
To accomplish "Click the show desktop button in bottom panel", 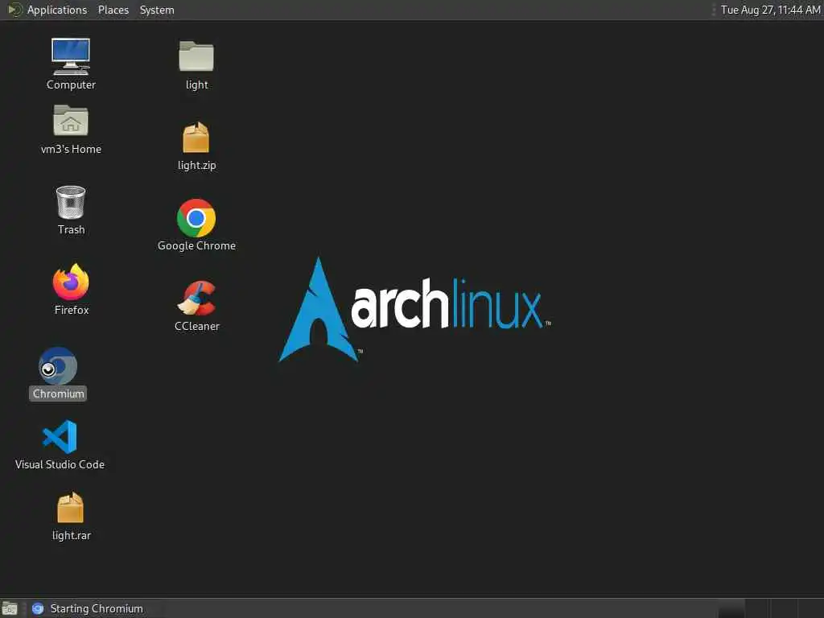I will [10, 608].
